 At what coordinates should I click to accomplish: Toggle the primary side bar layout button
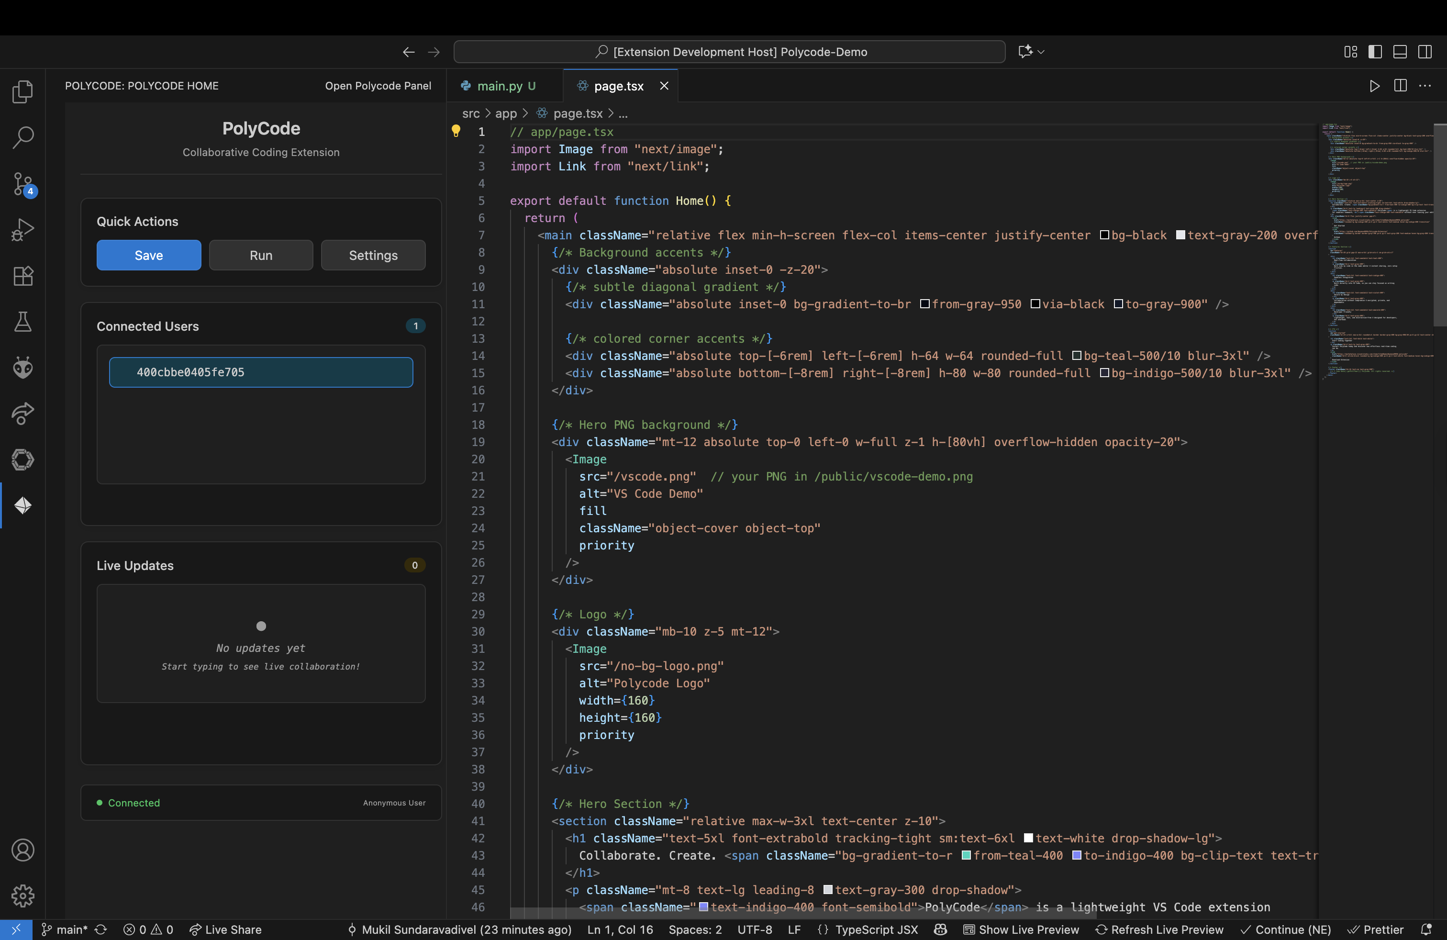coord(1375,52)
